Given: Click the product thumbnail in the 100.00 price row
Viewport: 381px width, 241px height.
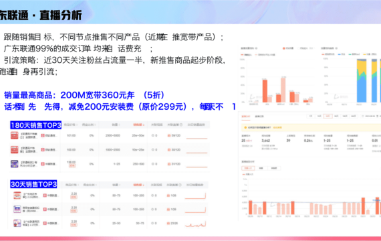Looking at the screenshot, I should coord(14,149).
